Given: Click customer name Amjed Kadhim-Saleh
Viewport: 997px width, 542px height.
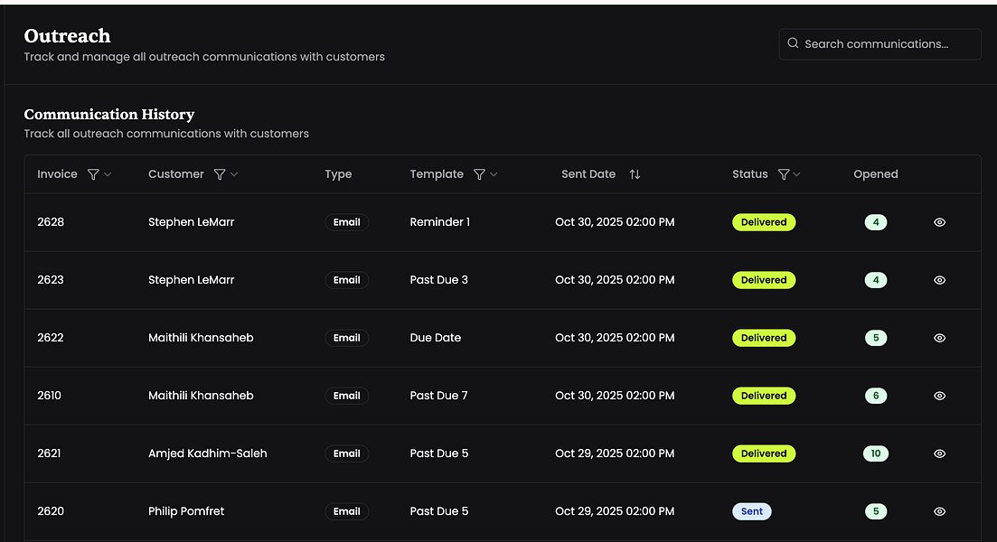Looking at the screenshot, I should point(208,453).
